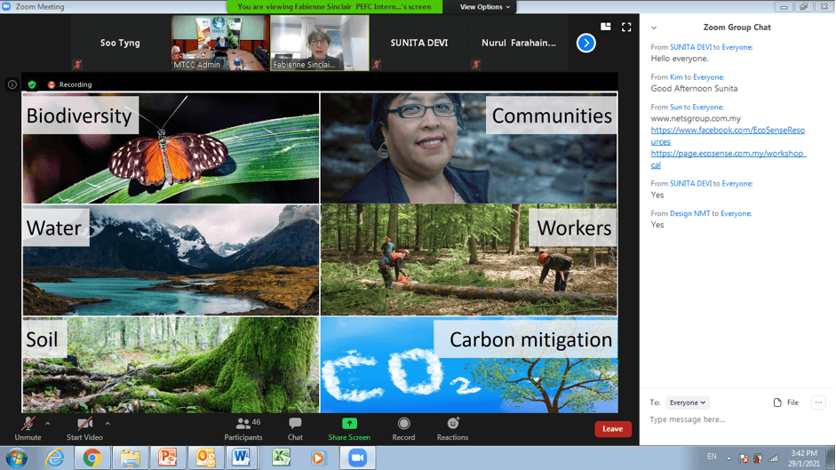Unmute the microphone

[28, 428]
